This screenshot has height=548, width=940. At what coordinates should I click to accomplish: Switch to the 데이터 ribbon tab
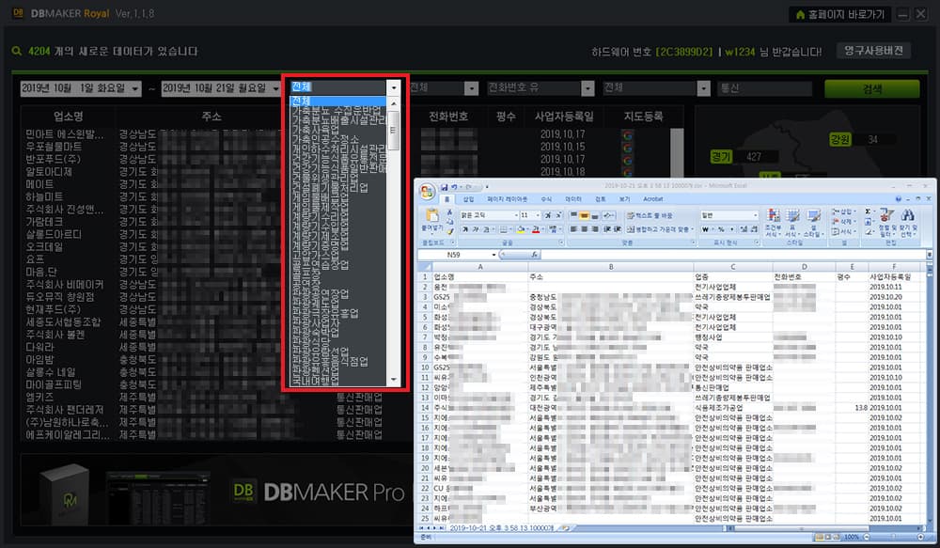coord(573,199)
